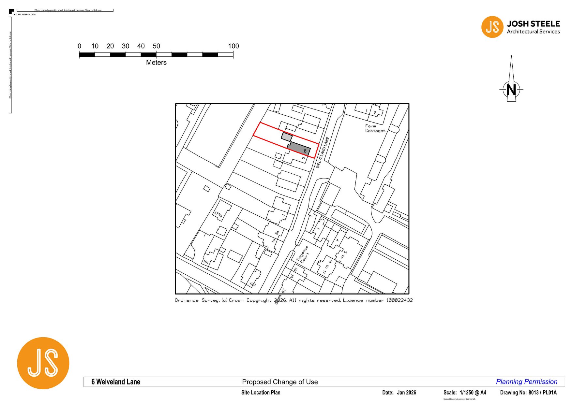Viewport: 572px width, 404px height.
Task: Click the Date: Jan 2026 field
Action: click(x=399, y=393)
